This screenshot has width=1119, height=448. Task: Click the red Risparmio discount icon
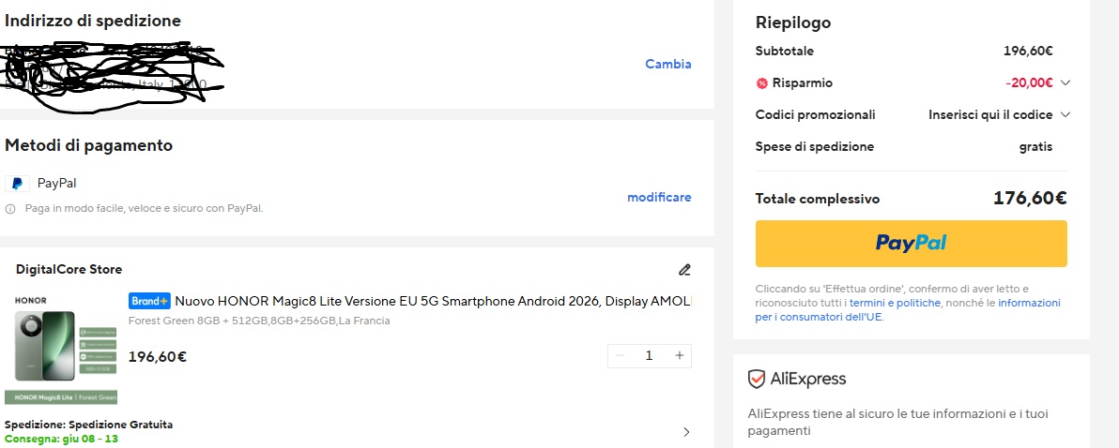pos(761,83)
